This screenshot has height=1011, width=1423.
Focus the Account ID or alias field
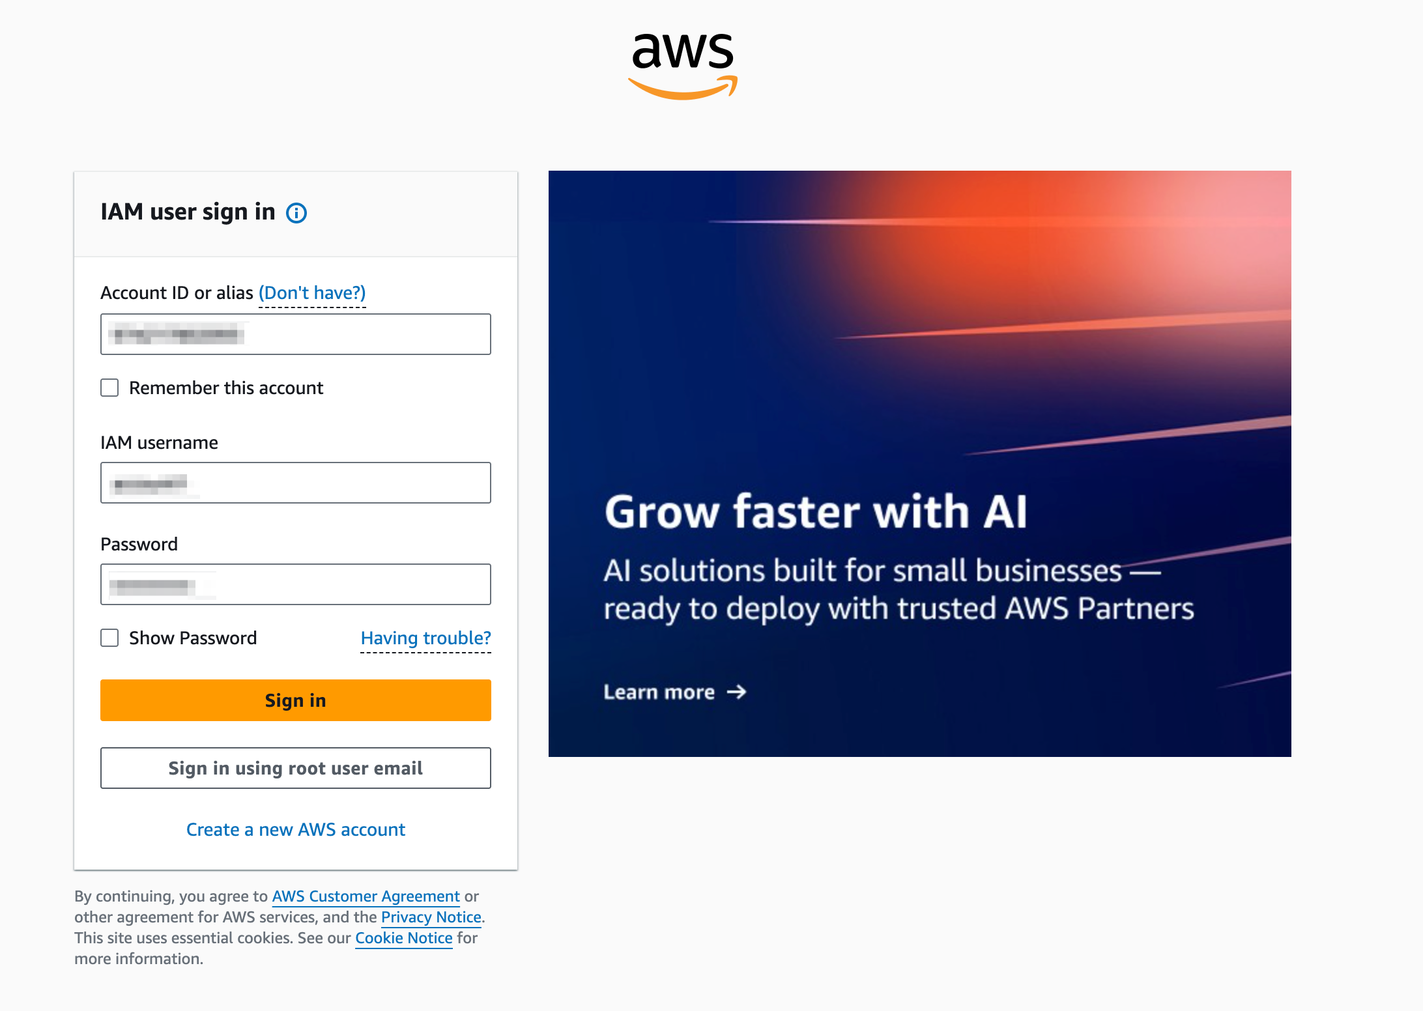point(296,334)
